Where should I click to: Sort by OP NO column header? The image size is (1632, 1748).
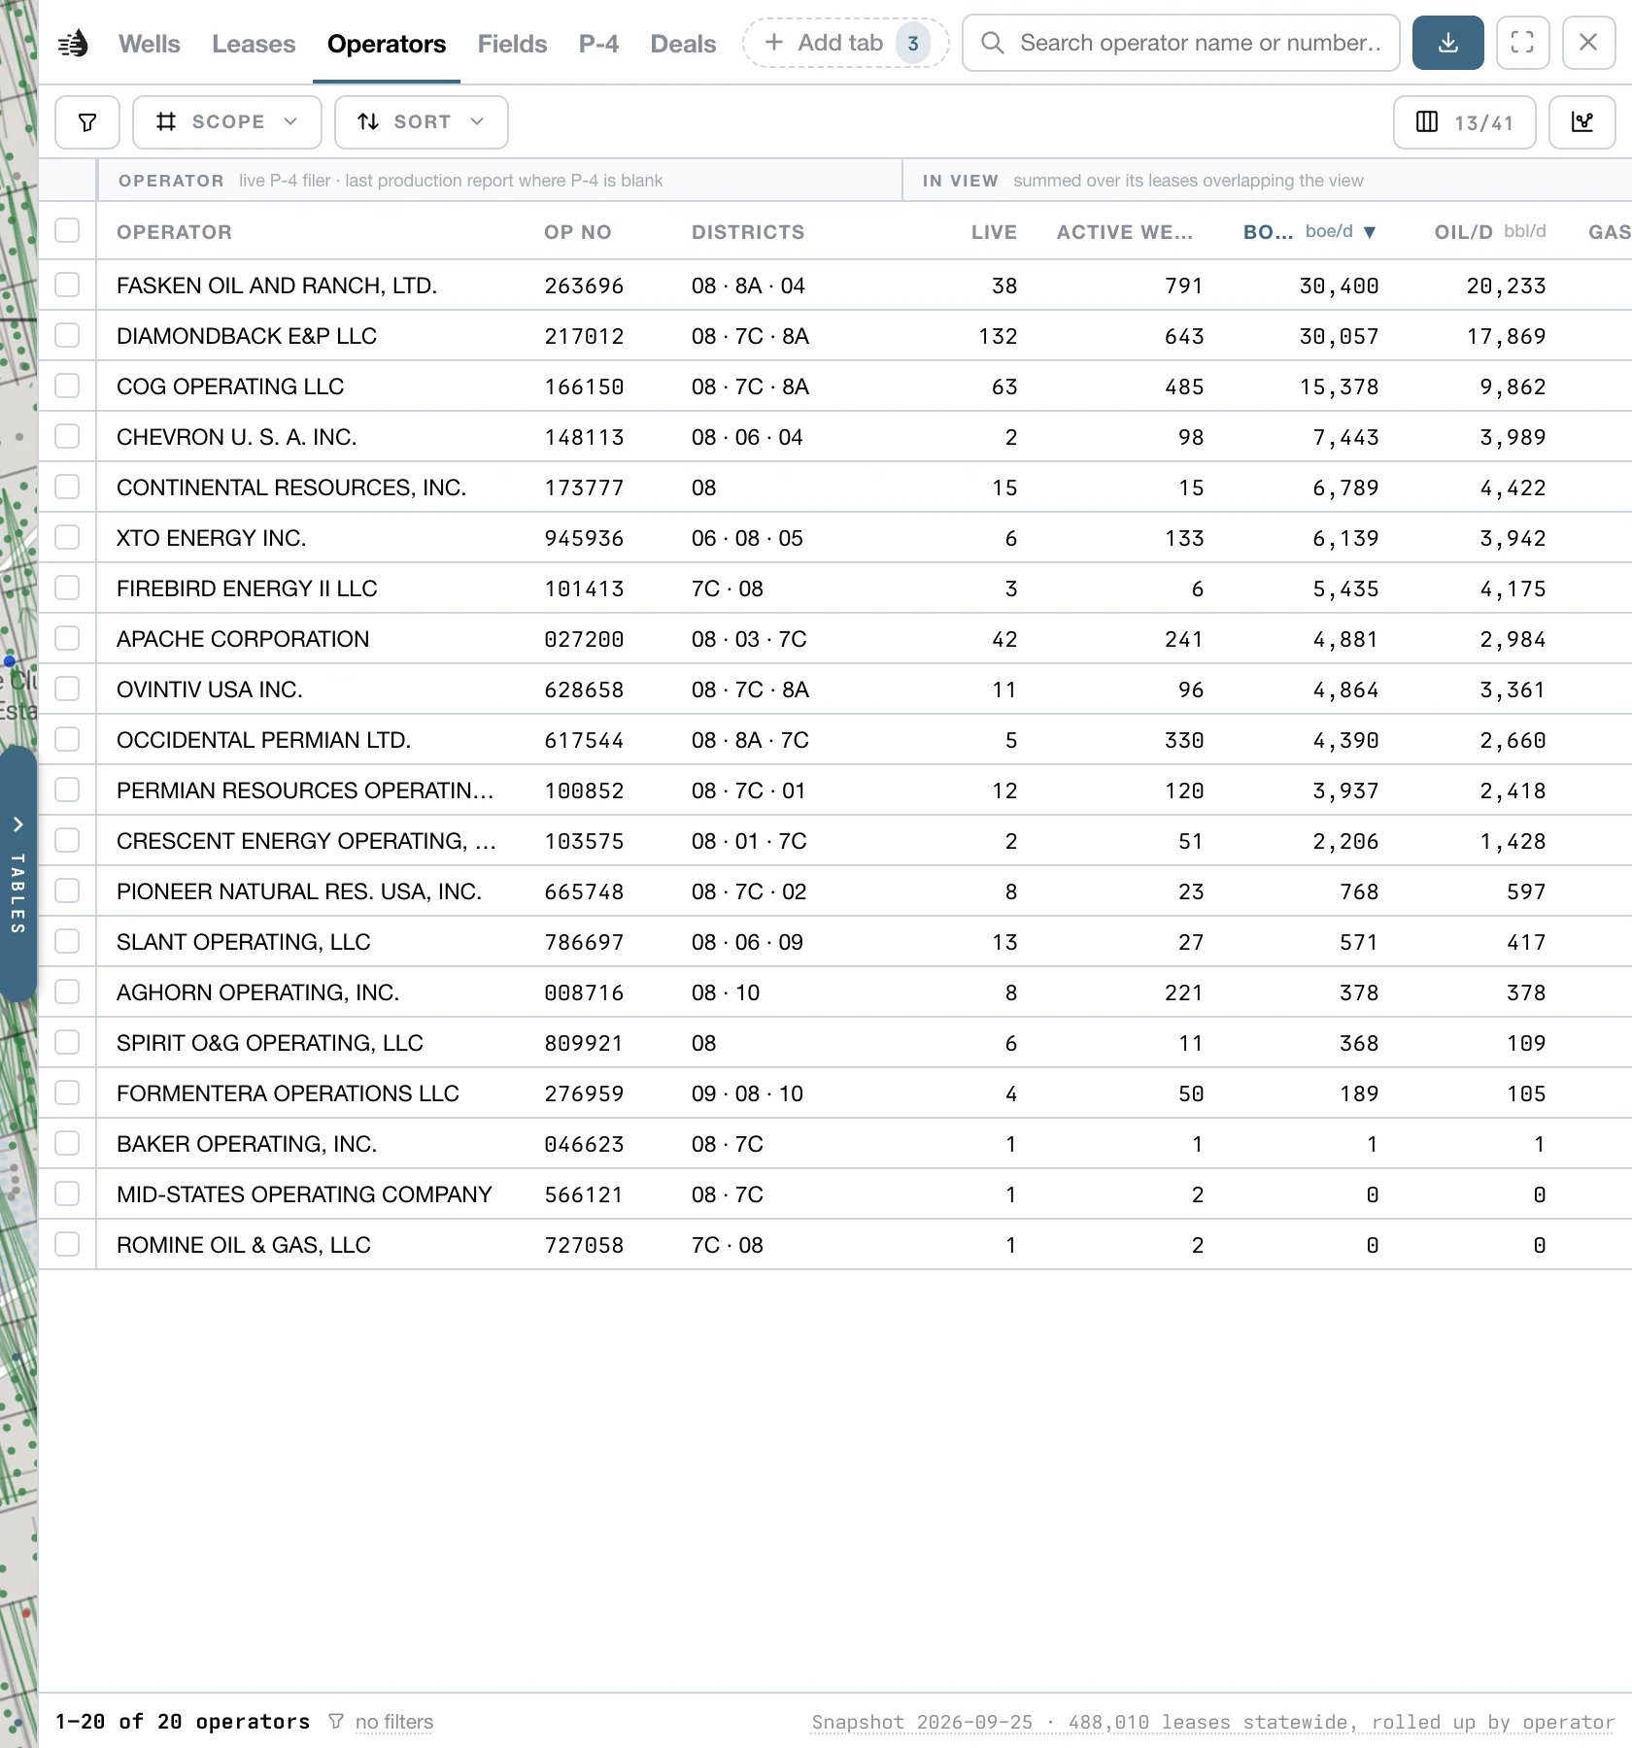pos(577,232)
